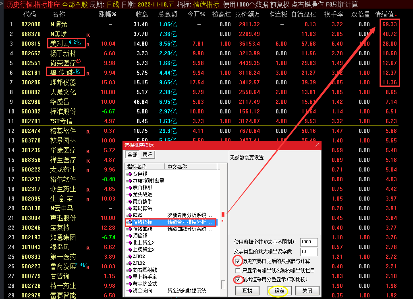Select the ZJBY2 indicator
The height and width of the screenshot is (299, 413).
(x=139, y=256)
